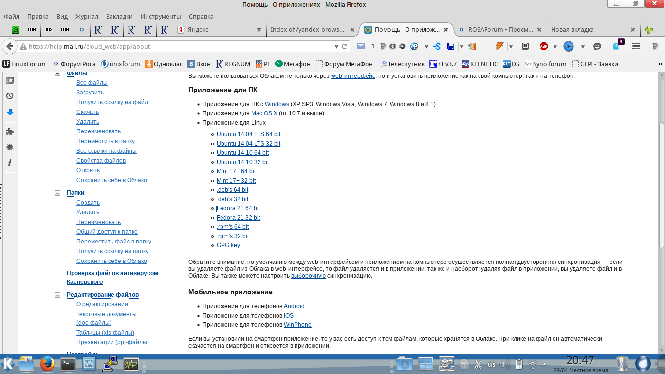Click the green pinned tab icon
The image size is (665, 374).
16,30
